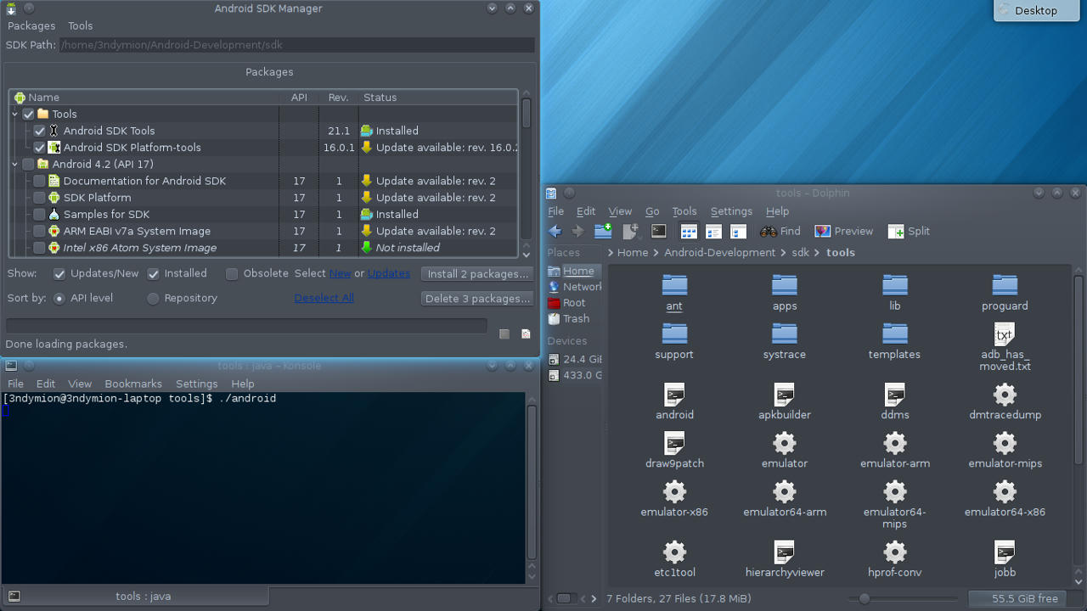Click the SDK Manager progress bar

coord(246,326)
